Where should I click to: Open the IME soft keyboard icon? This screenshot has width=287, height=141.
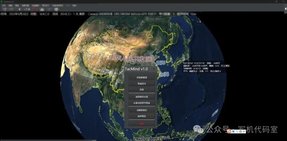pos(241,131)
